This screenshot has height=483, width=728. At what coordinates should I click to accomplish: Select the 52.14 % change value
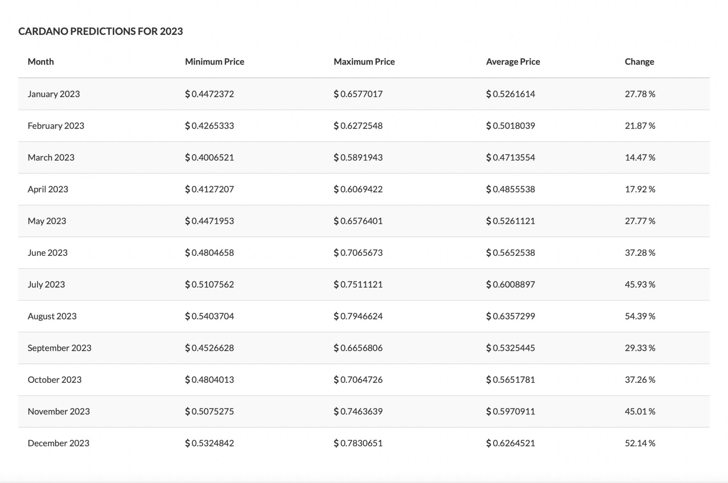(640, 443)
